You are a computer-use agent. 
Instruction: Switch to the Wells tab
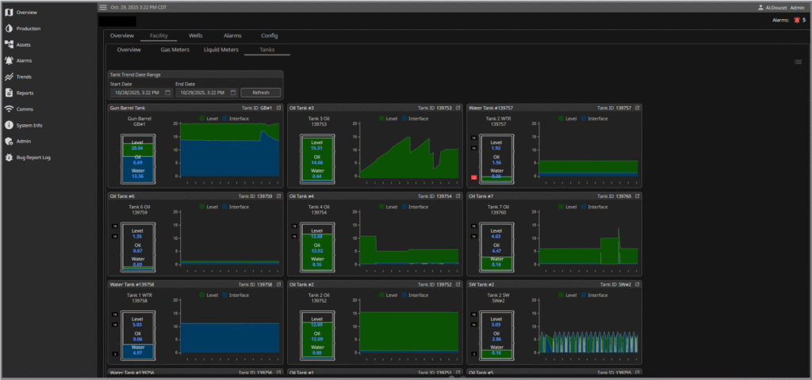pos(195,36)
